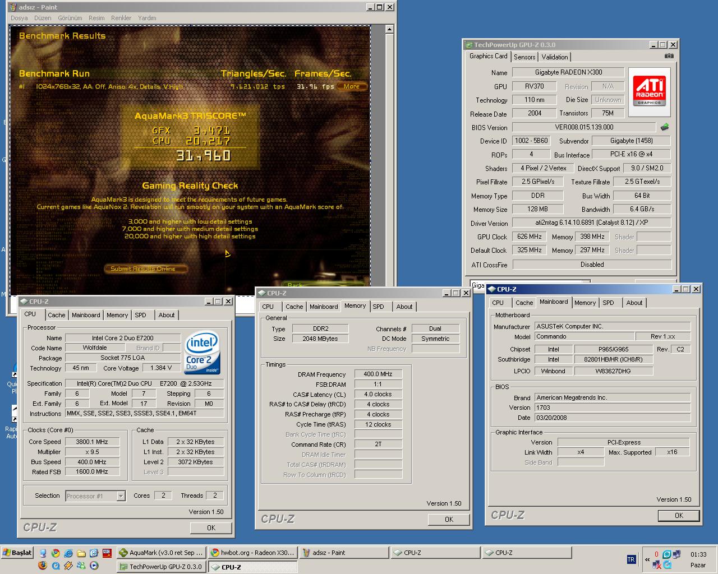The width and height of the screenshot is (718, 574).
Task: Click the Driver Version field in GPU-Z
Action: 592,223
